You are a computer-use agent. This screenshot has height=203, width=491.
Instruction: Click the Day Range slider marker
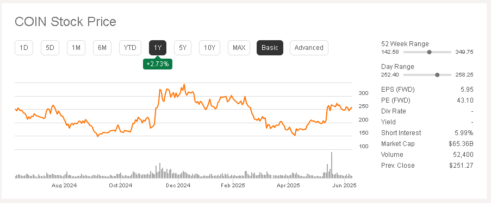click(x=438, y=75)
